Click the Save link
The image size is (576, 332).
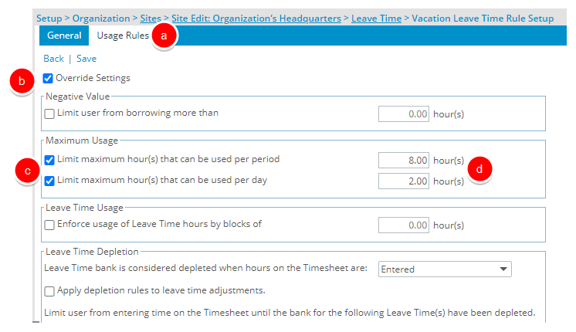[x=86, y=58]
